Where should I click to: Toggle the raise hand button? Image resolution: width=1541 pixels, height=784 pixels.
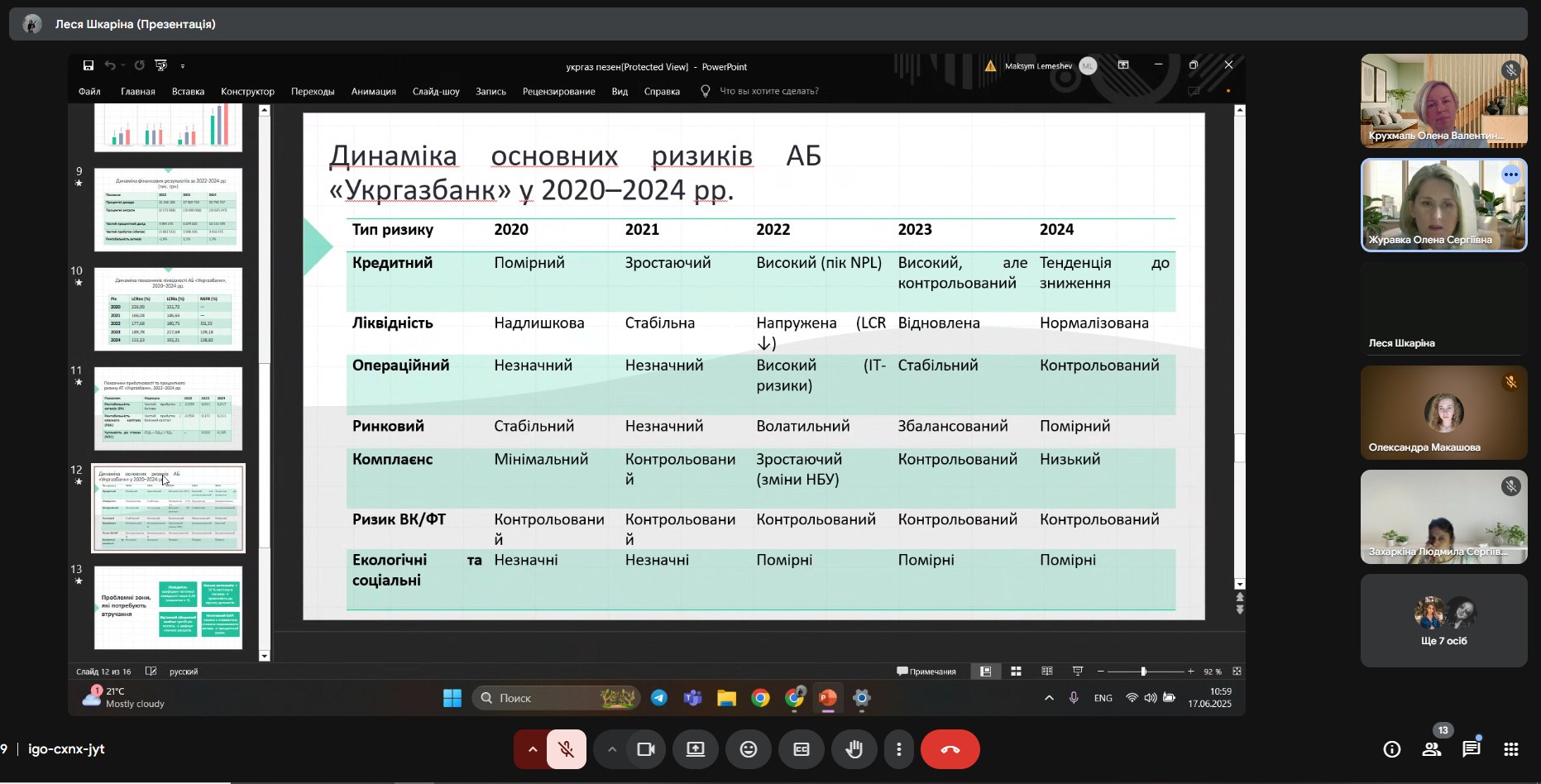(854, 749)
